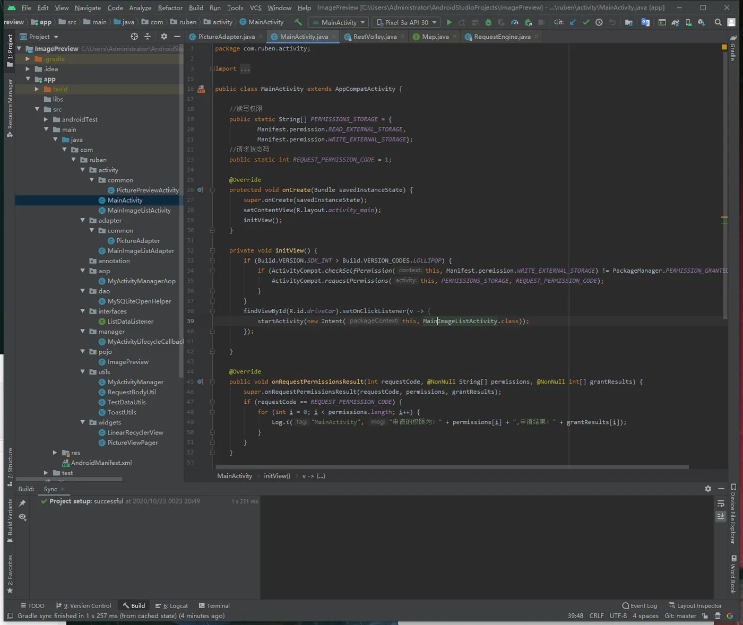743x625 pixels.
Task: Open Build panel settings gear
Action: coord(708,489)
